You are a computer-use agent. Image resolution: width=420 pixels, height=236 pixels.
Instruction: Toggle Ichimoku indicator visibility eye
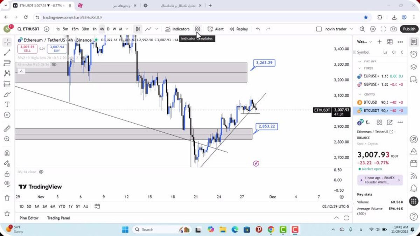[x=54, y=64]
